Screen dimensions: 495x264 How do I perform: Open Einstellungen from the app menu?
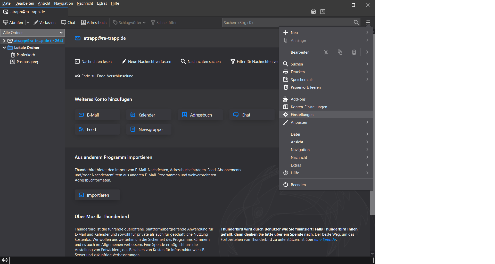point(326,114)
